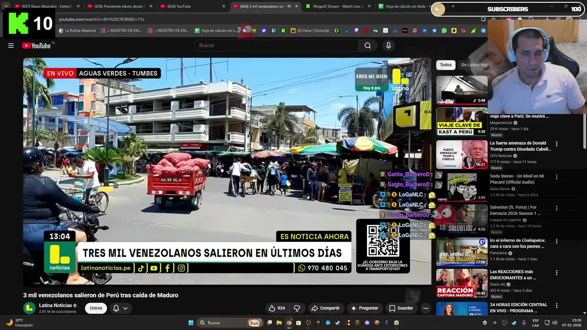Like the video with 924 thumbs up
This screenshot has height=330, width=587.
coord(277,308)
